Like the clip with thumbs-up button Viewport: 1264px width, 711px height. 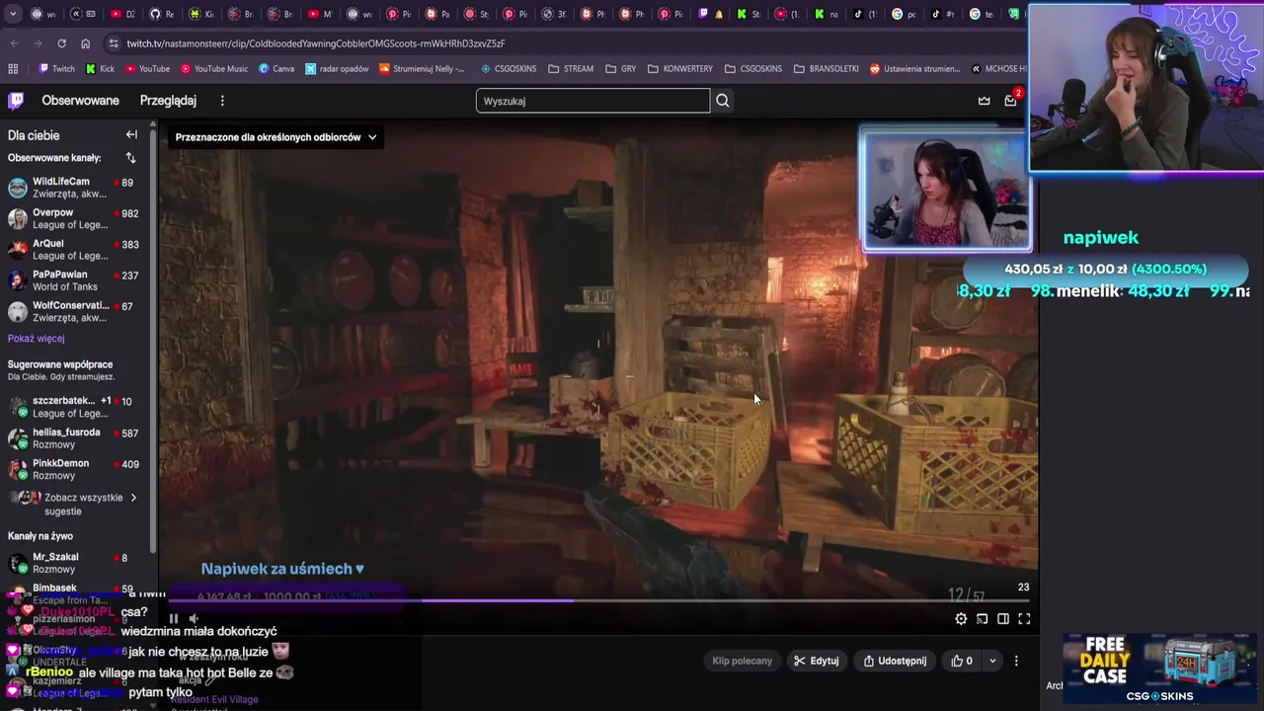(x=962, y=661)
